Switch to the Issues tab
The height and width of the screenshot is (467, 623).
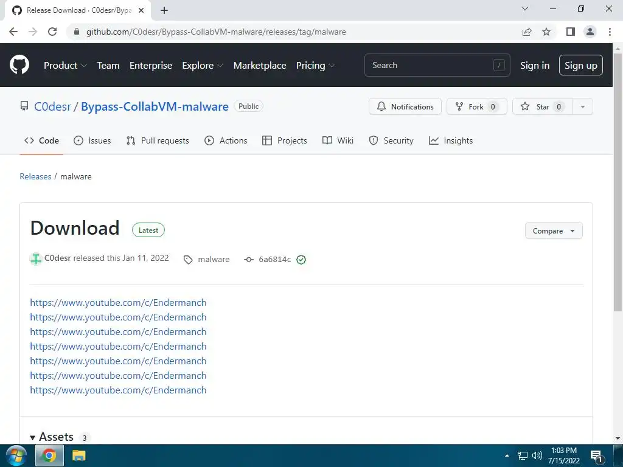(92, 140)
